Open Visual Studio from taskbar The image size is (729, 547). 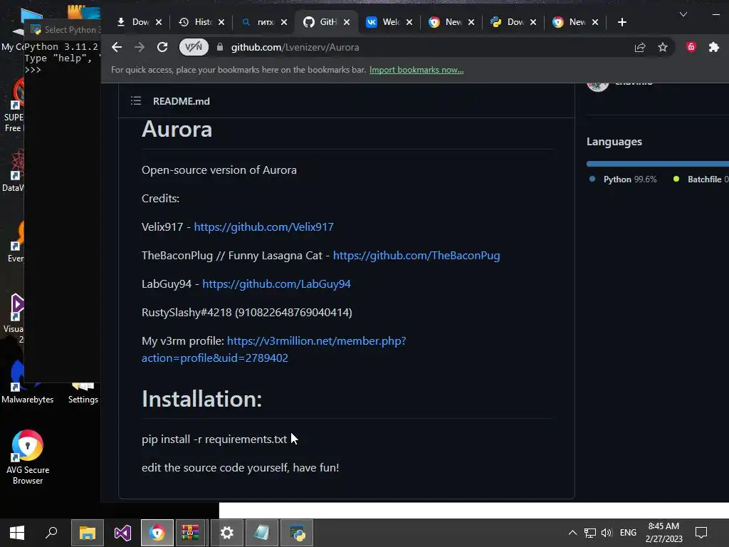(x=122, y=533)
